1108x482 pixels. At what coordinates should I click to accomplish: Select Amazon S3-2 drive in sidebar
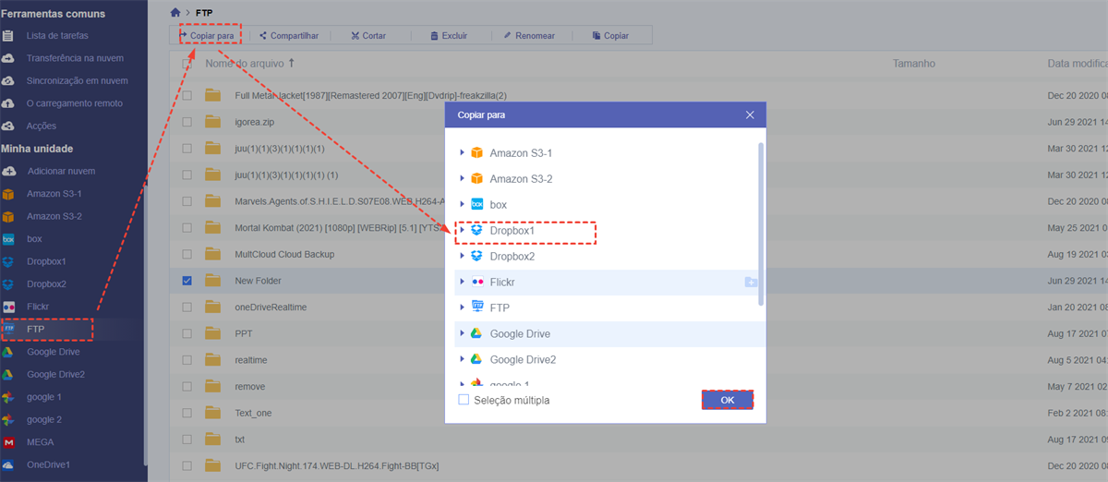[54, 216]
